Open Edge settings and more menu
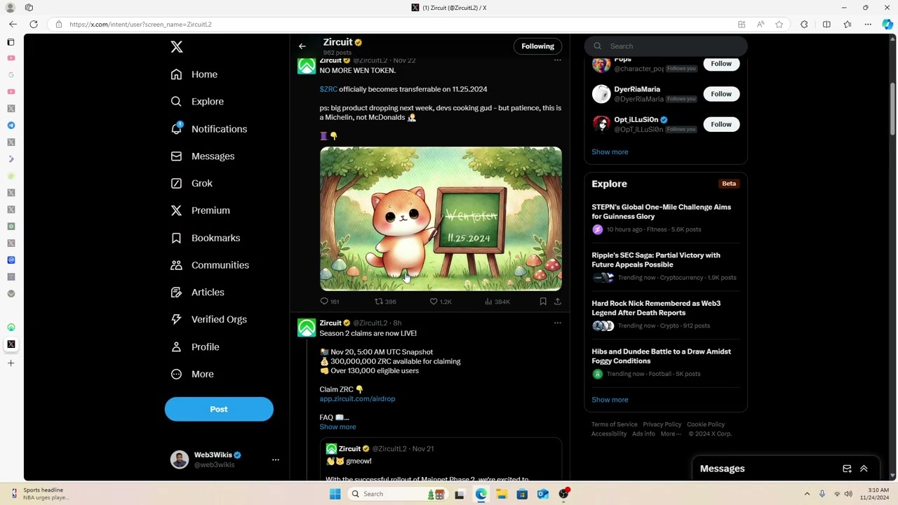This screenshot has width=898, height=505. pos(868,25)
